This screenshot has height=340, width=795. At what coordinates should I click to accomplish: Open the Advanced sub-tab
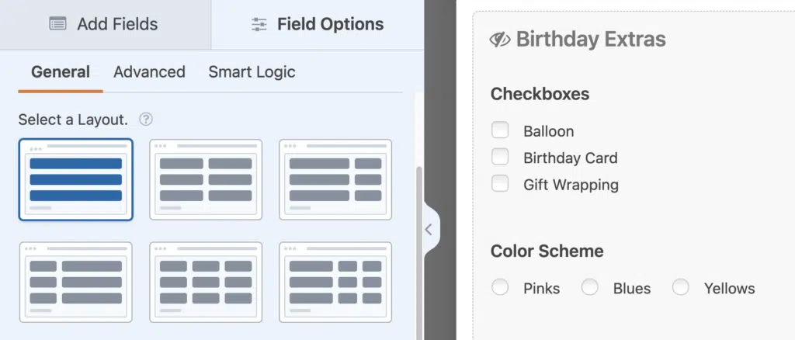[x=150, y=72]
